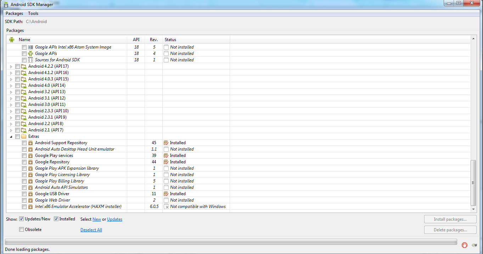
Task: Expand the Android 4.0.3 (API 15) node
Action: click(x=11, y=79)
